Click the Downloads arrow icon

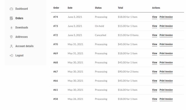(x=11, y=28)
